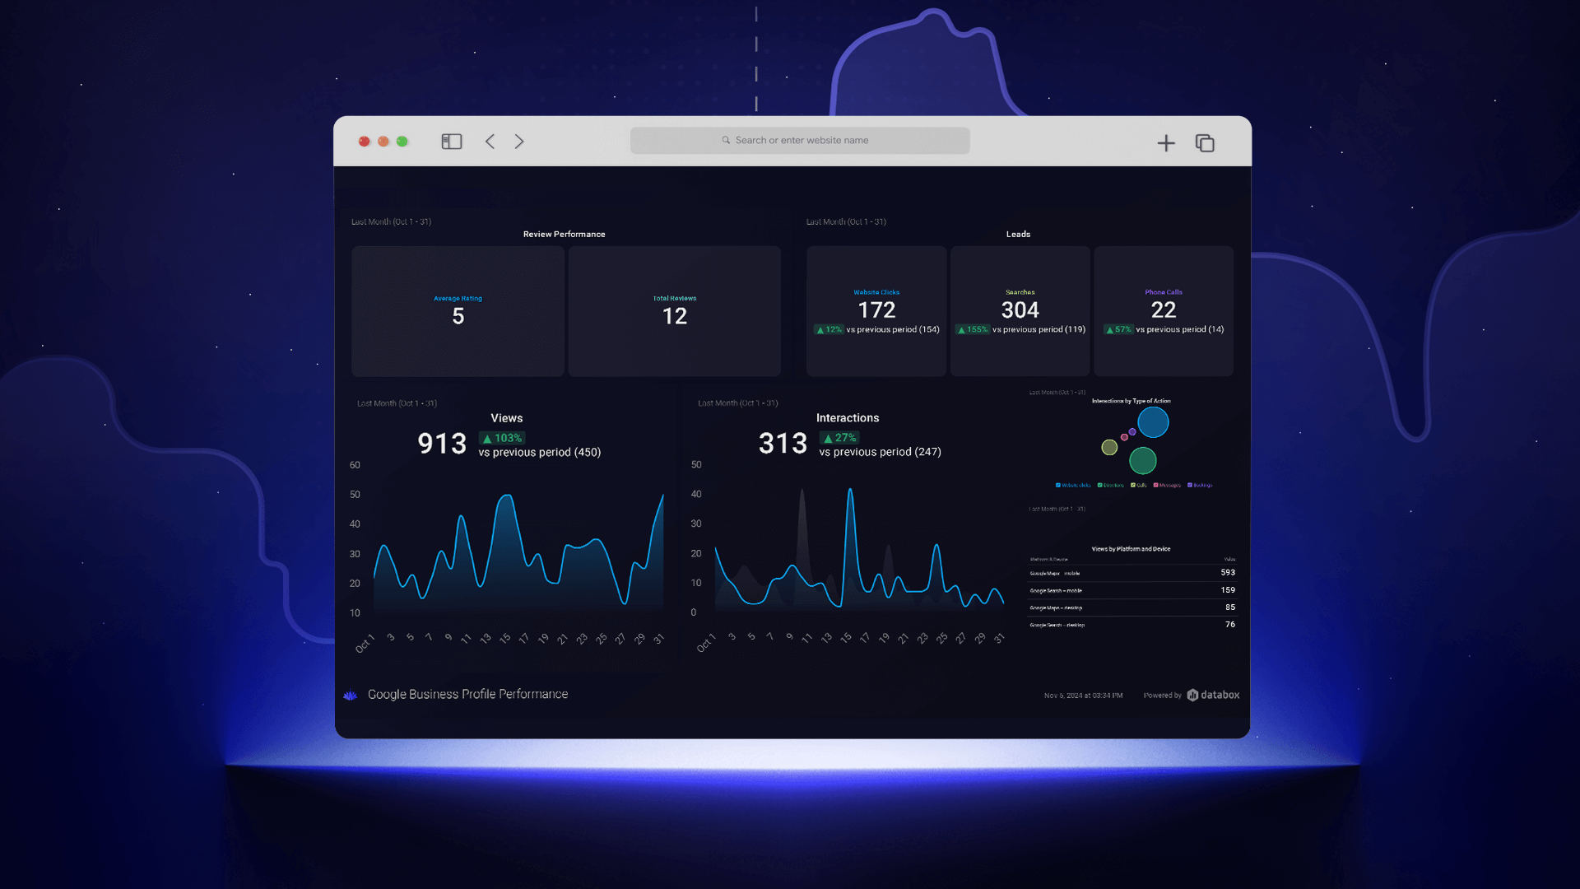The height and width of the screenshot is (889, 1580).
Task: Click the 57% change badge under Phone Calls
Action: click(1118, 329)
